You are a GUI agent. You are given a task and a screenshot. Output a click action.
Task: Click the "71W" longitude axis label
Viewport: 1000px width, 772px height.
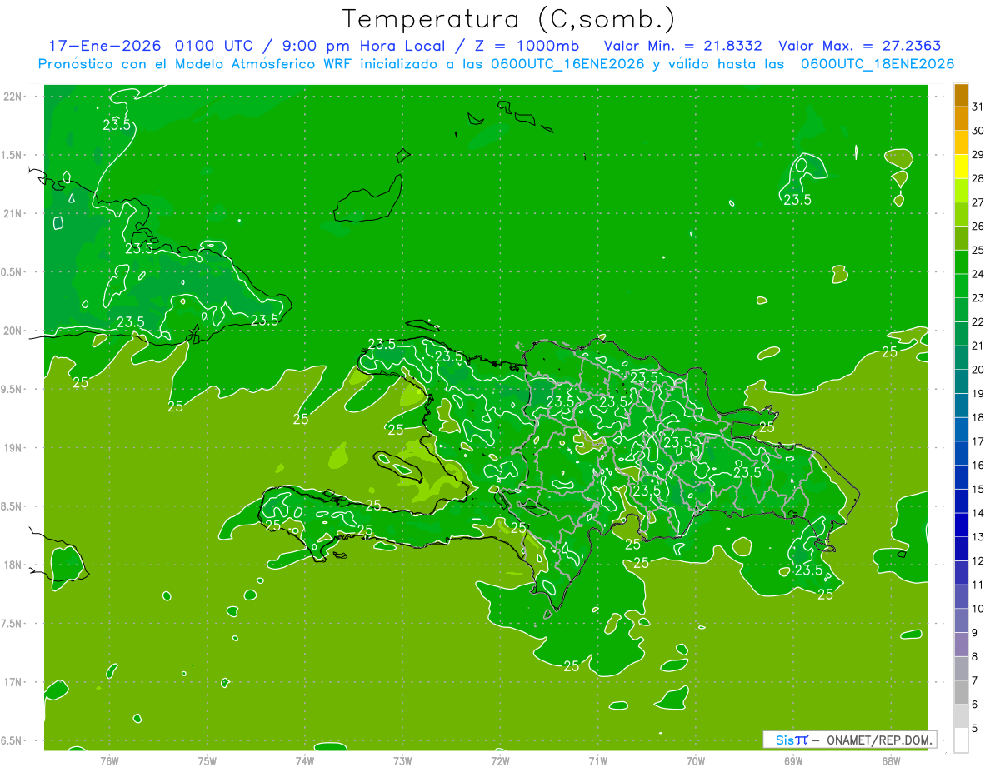pos(597,760)
